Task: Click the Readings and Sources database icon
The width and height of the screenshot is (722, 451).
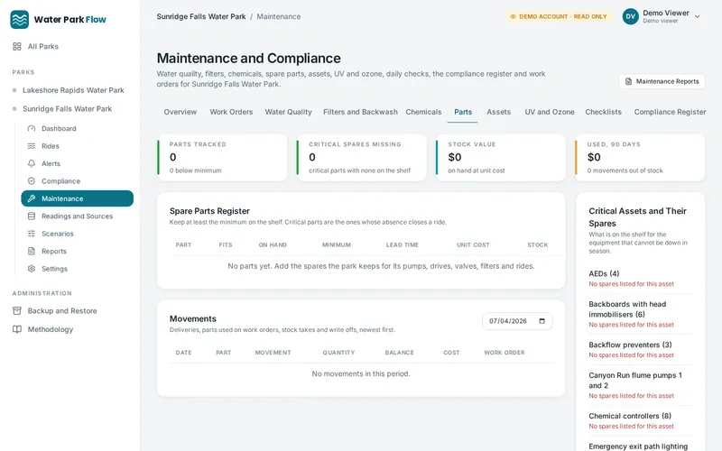Action: click(x=32, y=216)
